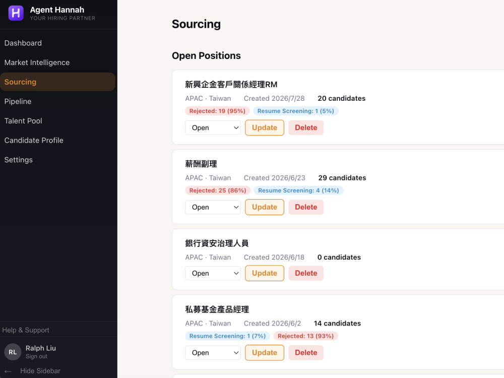Click the Ralph Liu user name
Image resolution: width=504 pixels, height=378 pixels.
point(41,348)
